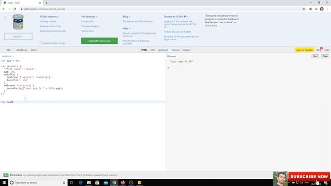Screen dimensions: 331x186
Task: Click the taskbar search box
Action: point(38,182)
